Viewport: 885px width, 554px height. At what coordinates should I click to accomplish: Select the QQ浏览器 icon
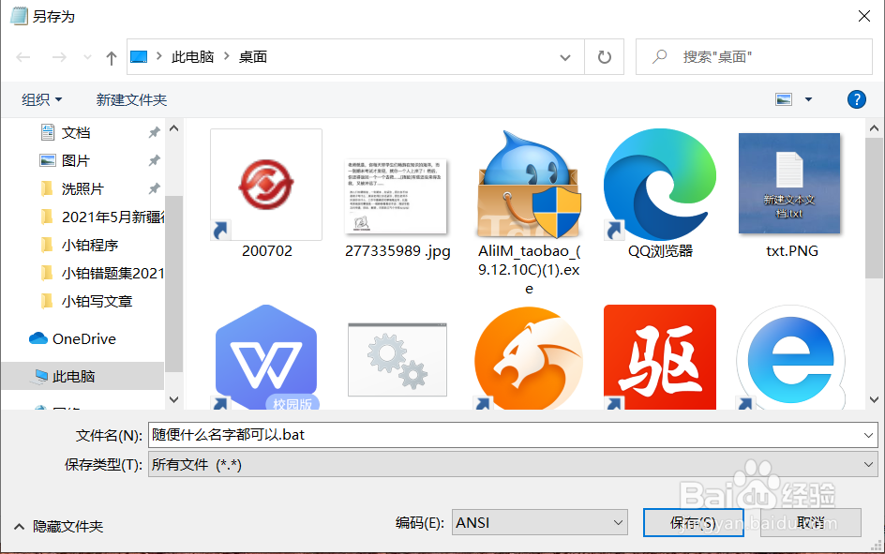click(x=659, y=183)
